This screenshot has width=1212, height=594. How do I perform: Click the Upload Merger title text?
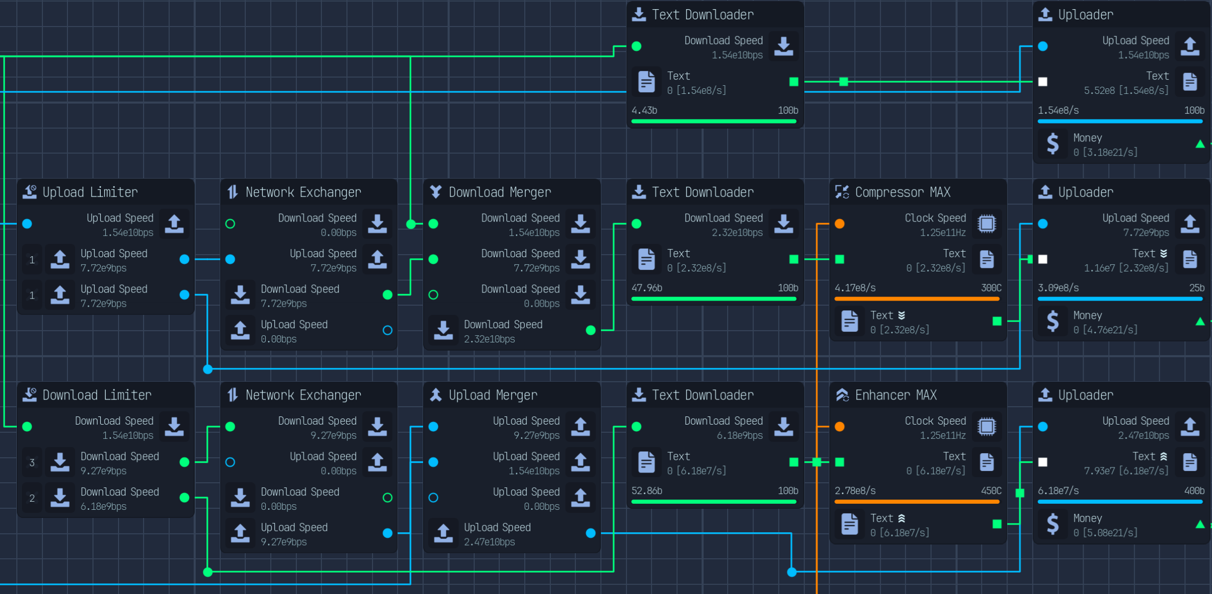(x=493, y=395)
